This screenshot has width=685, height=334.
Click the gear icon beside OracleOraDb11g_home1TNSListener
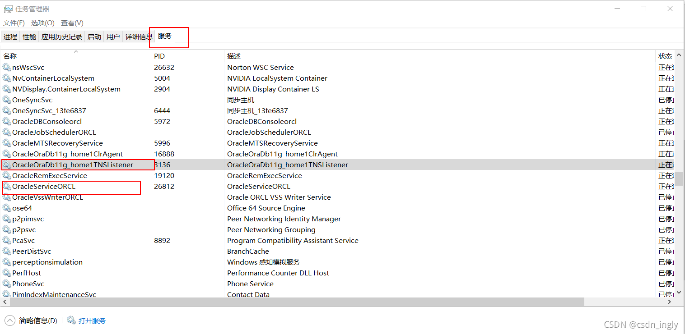point(7,165)
